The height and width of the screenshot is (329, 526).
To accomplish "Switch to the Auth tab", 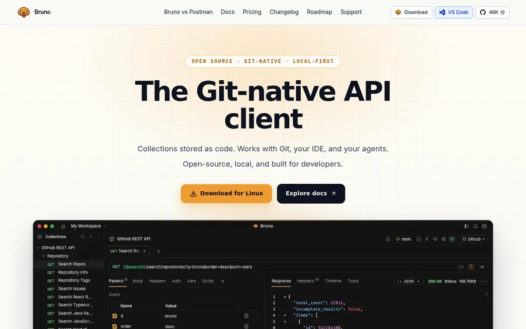I will click(x=176, y=281).
